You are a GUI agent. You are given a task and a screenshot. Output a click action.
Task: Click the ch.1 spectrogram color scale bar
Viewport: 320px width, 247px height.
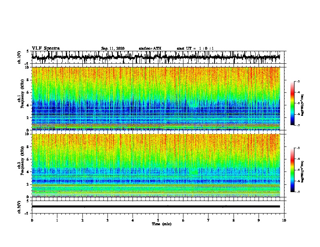[x=293, y=103]
